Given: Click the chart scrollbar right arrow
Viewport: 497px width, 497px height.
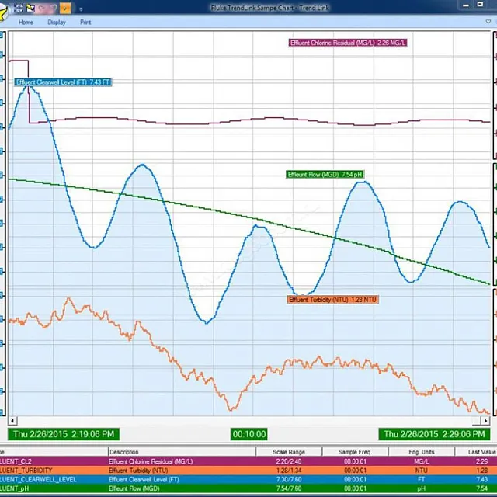Looking at the screenshot, I should point(485,420).
